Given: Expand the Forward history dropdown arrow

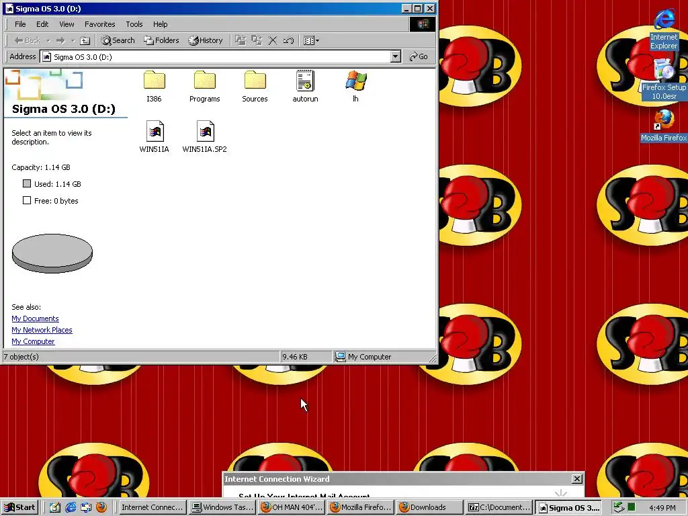Looking at the screenshot, I should (73, 41).
